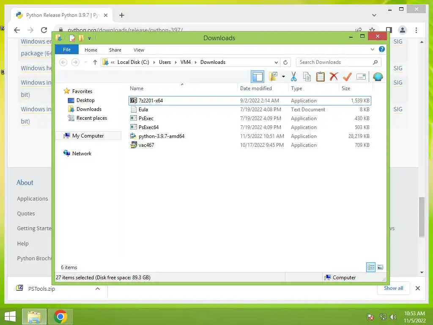Image resolution: width=433 pixels, height=325 pixels.
Task: Open dropdown arrow next to folder options icon
Action: click(283, 77)
